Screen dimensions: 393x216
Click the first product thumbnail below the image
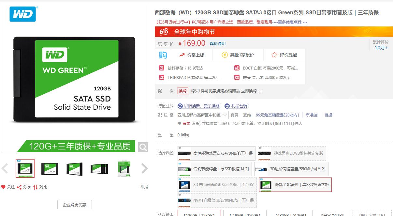[x=25, y=168]
